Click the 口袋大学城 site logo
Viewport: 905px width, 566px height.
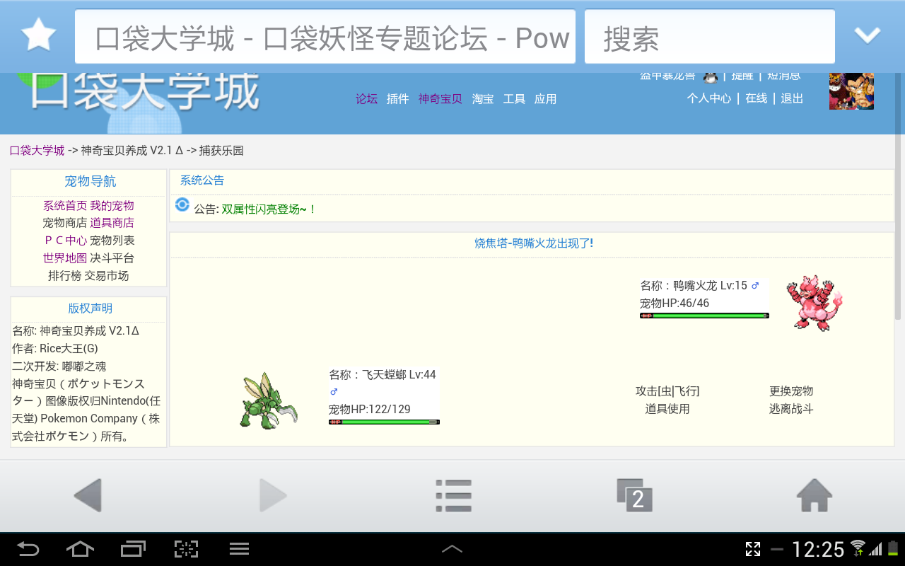pyautogui.click(x=145, y=91)
